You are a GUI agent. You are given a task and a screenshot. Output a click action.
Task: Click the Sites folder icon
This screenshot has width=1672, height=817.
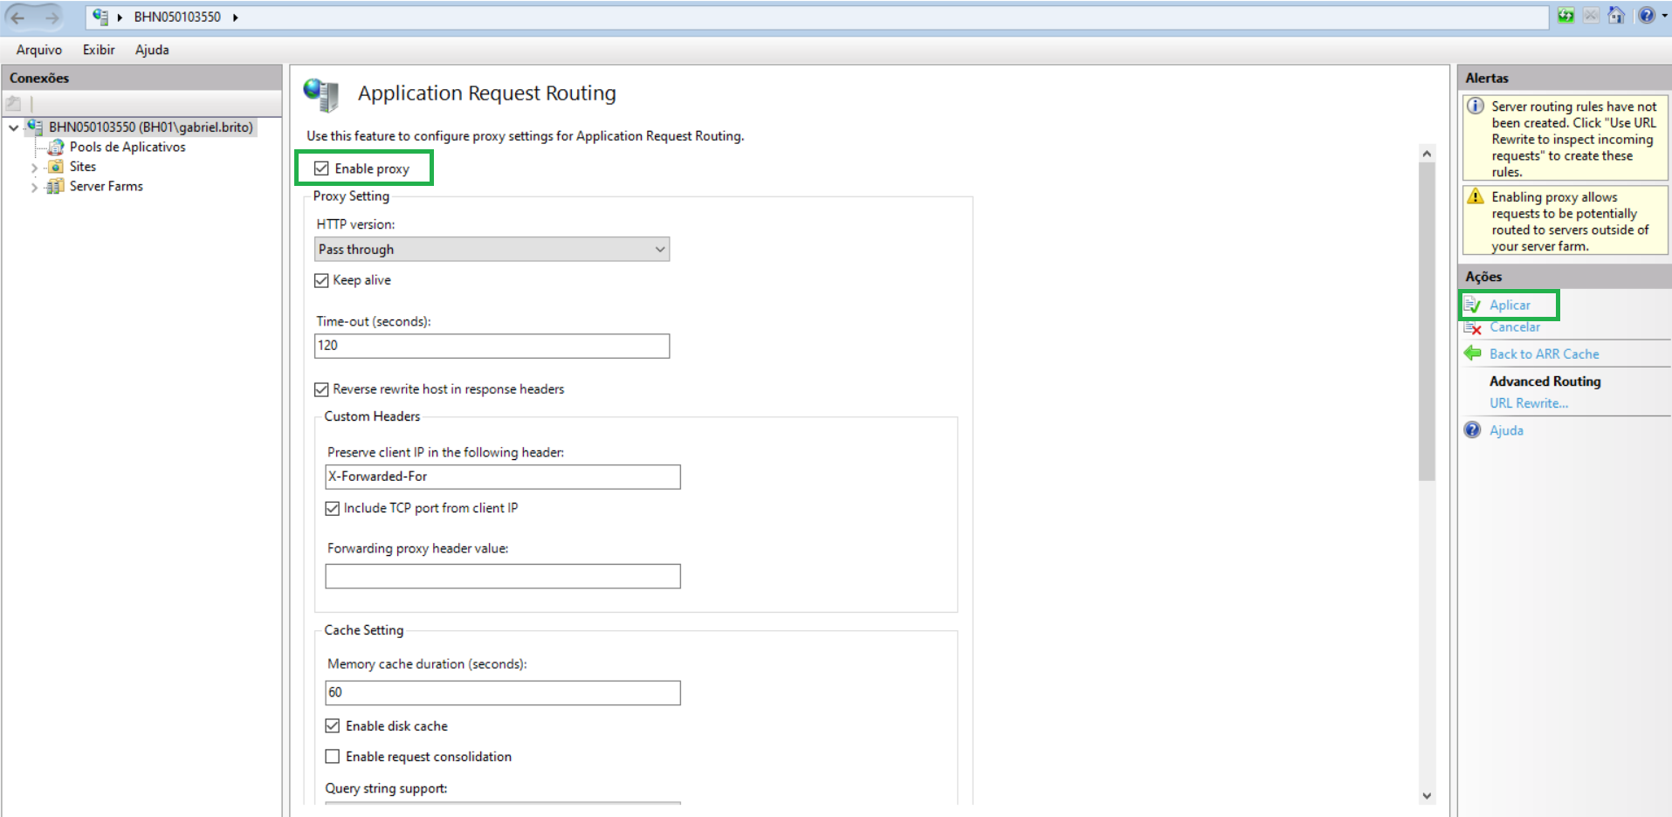tap(56, 167)
